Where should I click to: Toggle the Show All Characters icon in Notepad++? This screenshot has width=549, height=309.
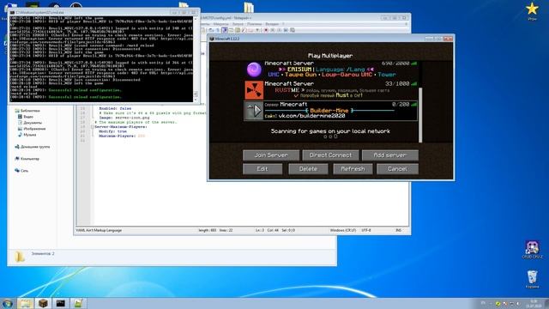pos(217,30)
